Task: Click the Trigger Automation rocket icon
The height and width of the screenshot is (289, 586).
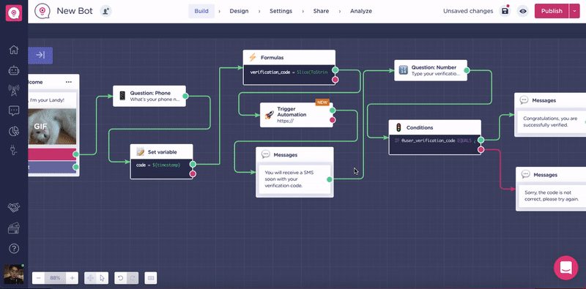Action: click(269, 115)
